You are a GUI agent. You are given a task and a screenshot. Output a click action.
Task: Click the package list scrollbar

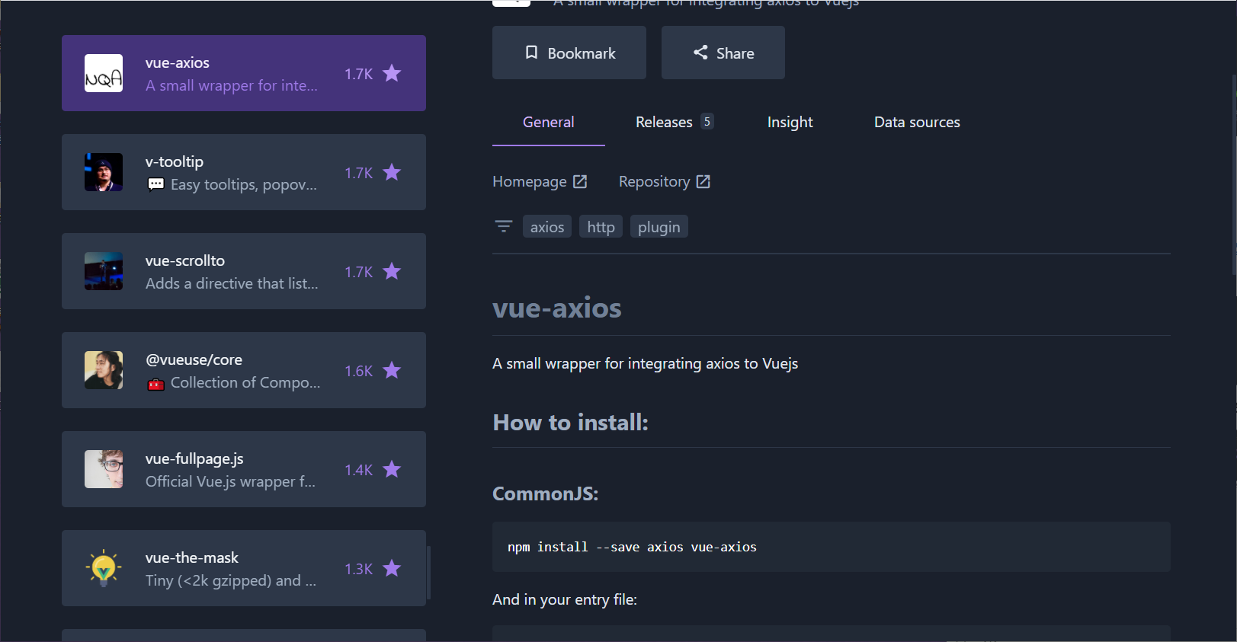pos(429,572)
